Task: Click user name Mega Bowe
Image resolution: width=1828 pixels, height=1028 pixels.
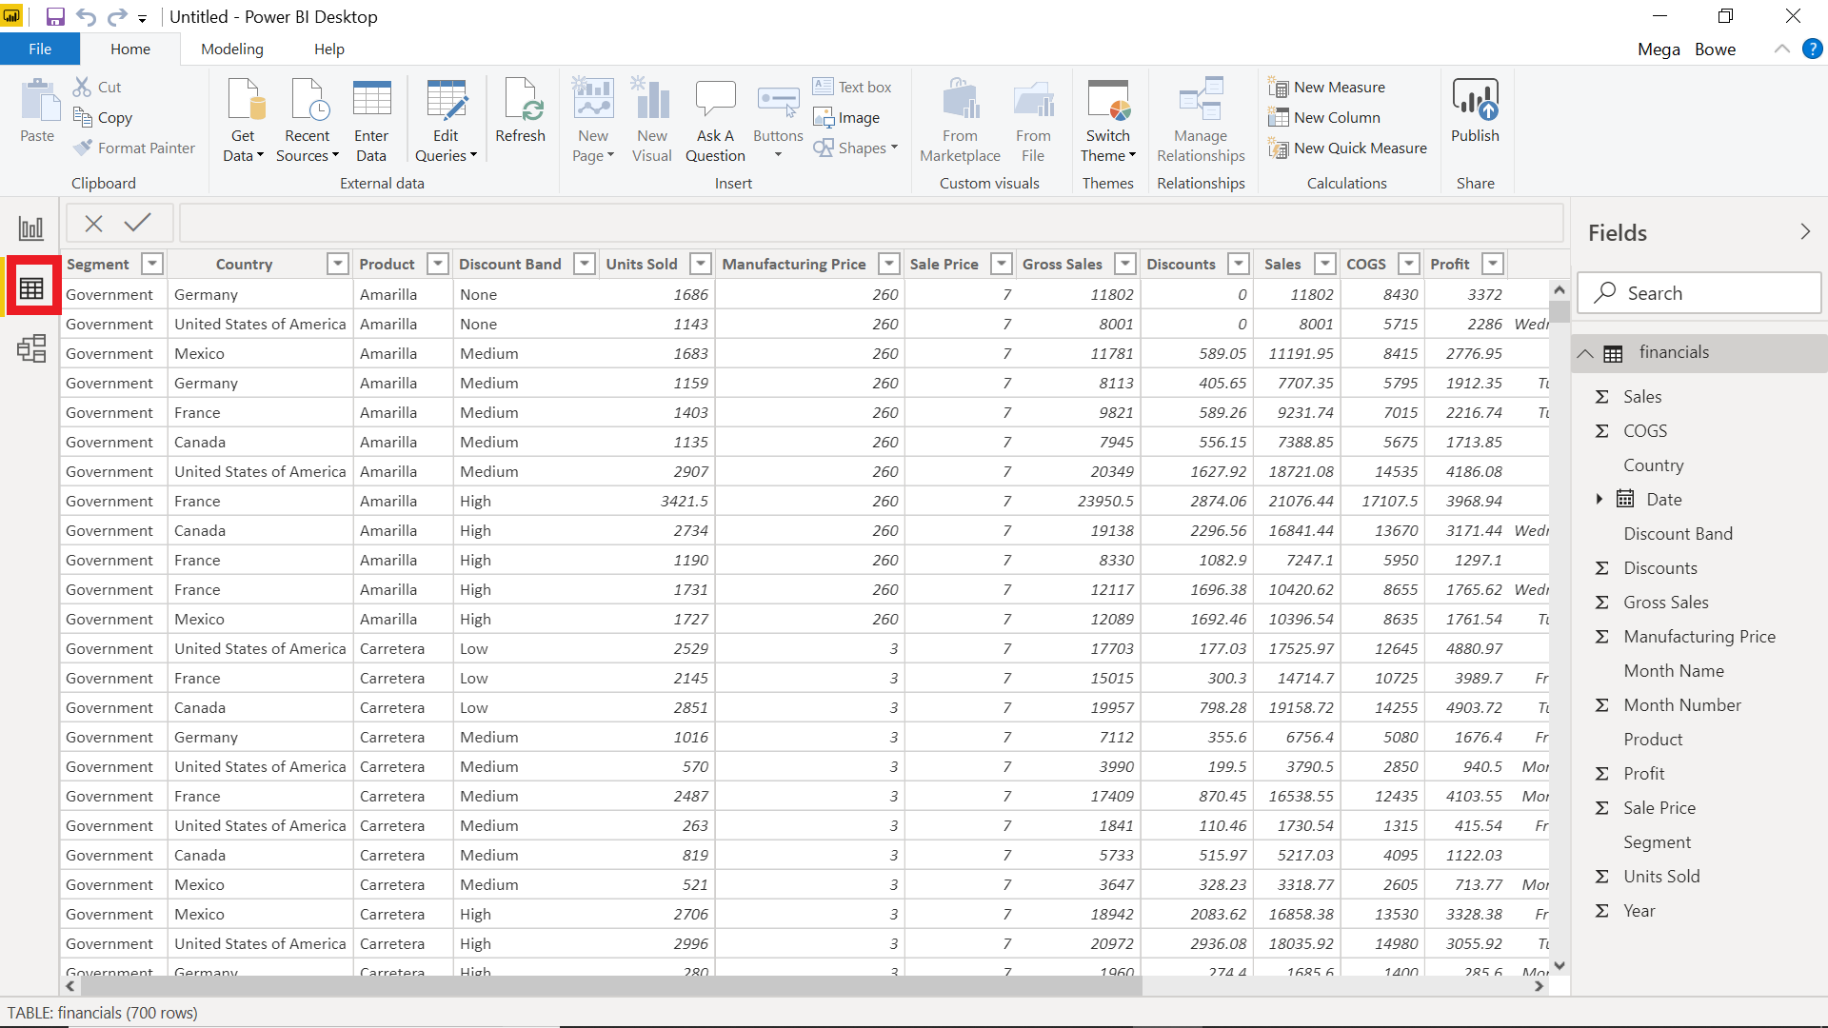Action: [x=1686, y=49]
